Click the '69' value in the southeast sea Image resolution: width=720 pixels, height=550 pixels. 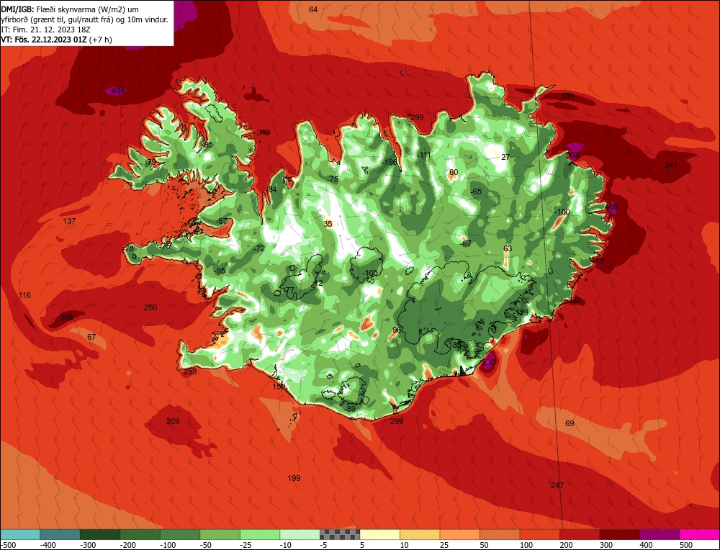tap(570, 423)
